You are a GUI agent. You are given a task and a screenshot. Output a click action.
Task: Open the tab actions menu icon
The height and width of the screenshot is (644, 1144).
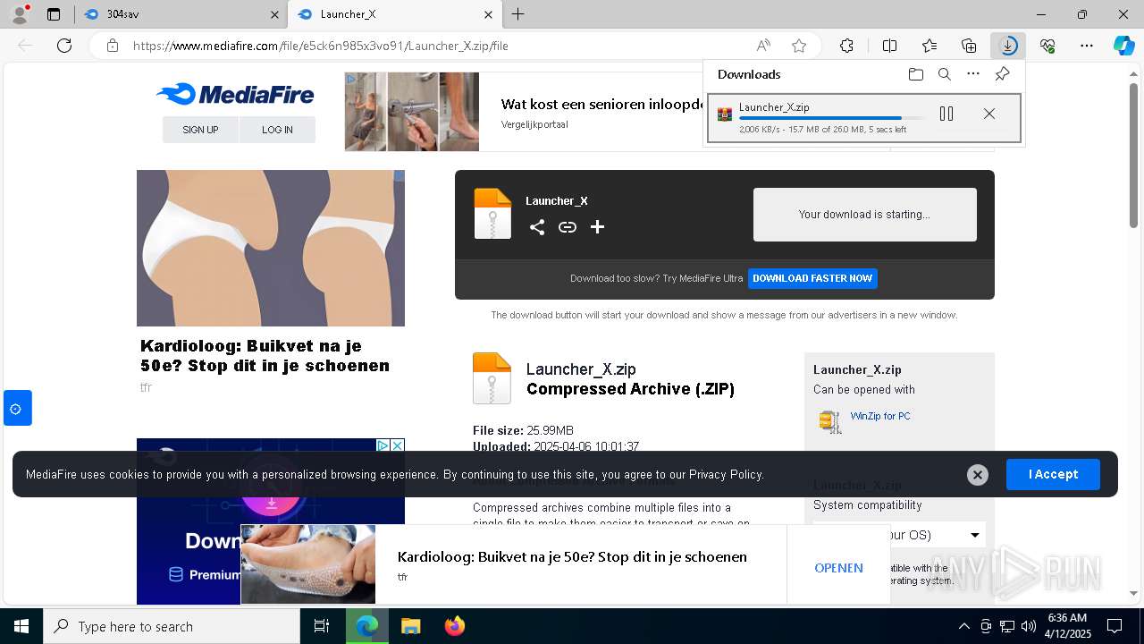[54, 14]
